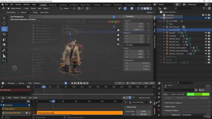The width and height of the screenshot is (212, 119).
Task: Switch to the Animation workspace tab
Action: (x=107, y=5)
